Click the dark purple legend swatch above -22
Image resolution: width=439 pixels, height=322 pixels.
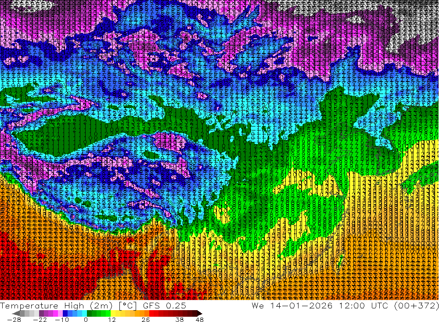[41, 313]
